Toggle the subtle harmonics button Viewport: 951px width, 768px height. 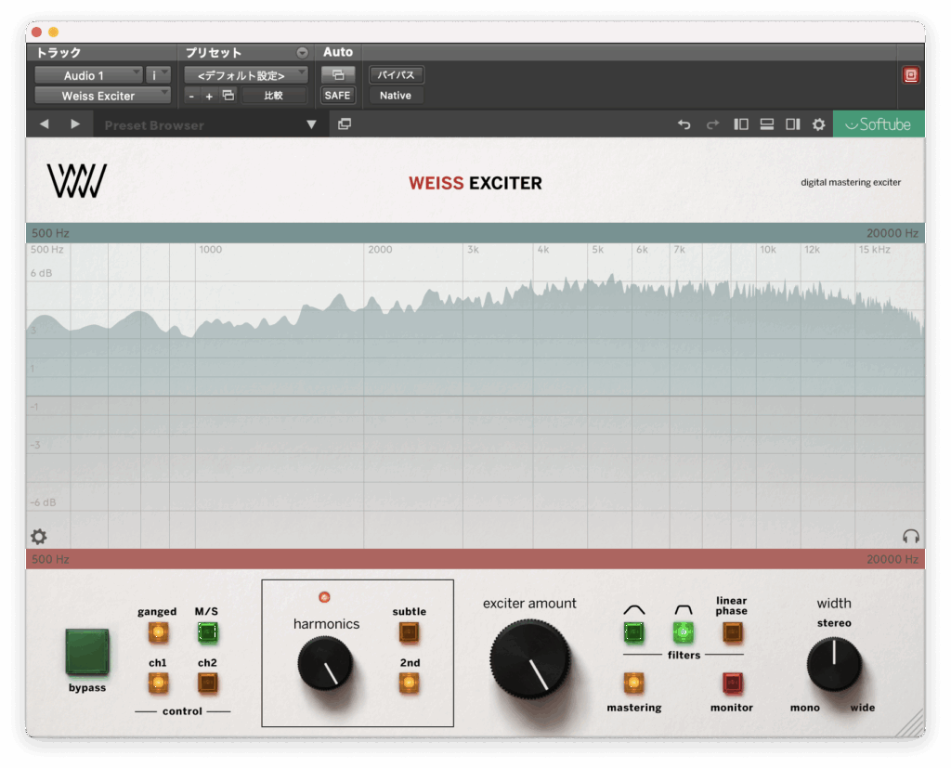pos(409,632)
